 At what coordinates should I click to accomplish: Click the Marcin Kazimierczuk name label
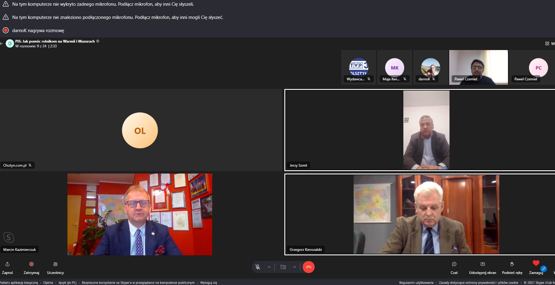pyautogui.click(x=19, y=249)
